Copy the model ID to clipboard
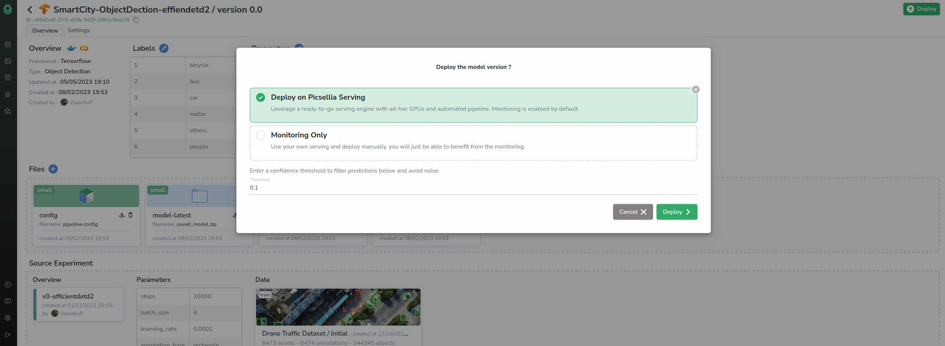This screenshot has height=346, width=945. pyautogui.click(x=136, y=20)
